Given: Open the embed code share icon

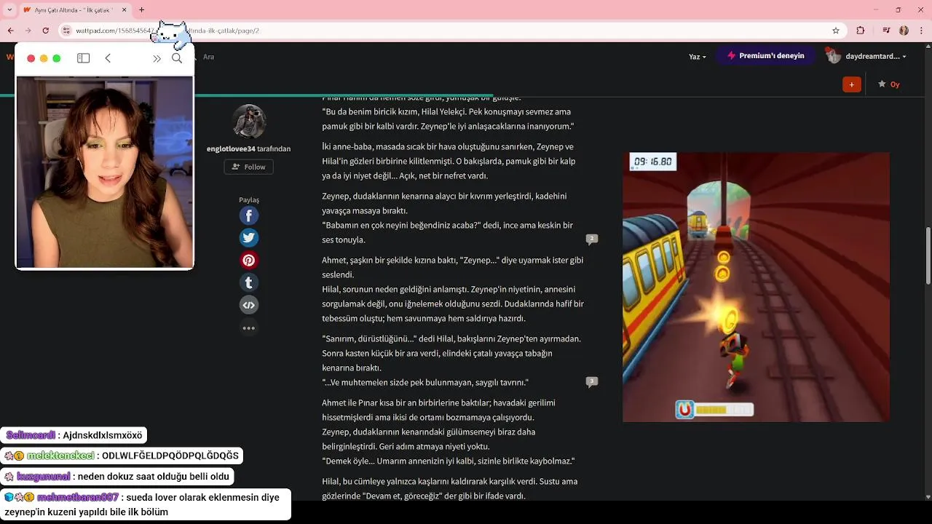Looking at the screenshot, I should coord(249,305).
